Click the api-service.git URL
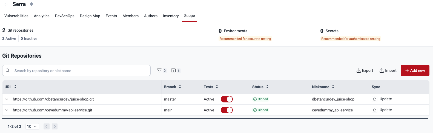 52,110
